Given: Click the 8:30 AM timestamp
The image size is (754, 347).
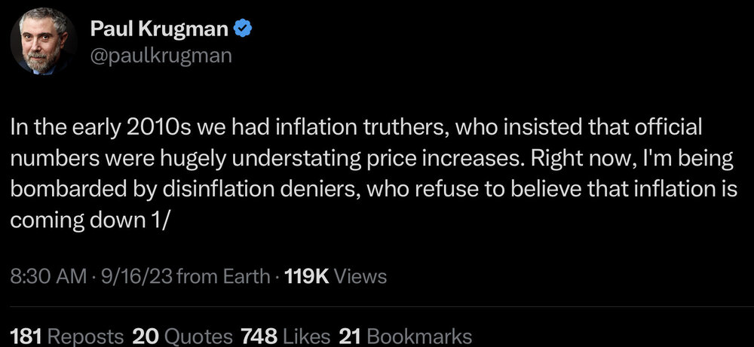Looking at the screenshot, I should (47, 276).
